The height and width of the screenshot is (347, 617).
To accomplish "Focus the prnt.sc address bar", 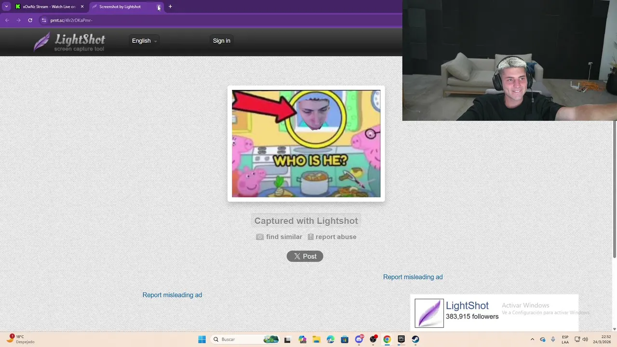I will tap(71, 20).
